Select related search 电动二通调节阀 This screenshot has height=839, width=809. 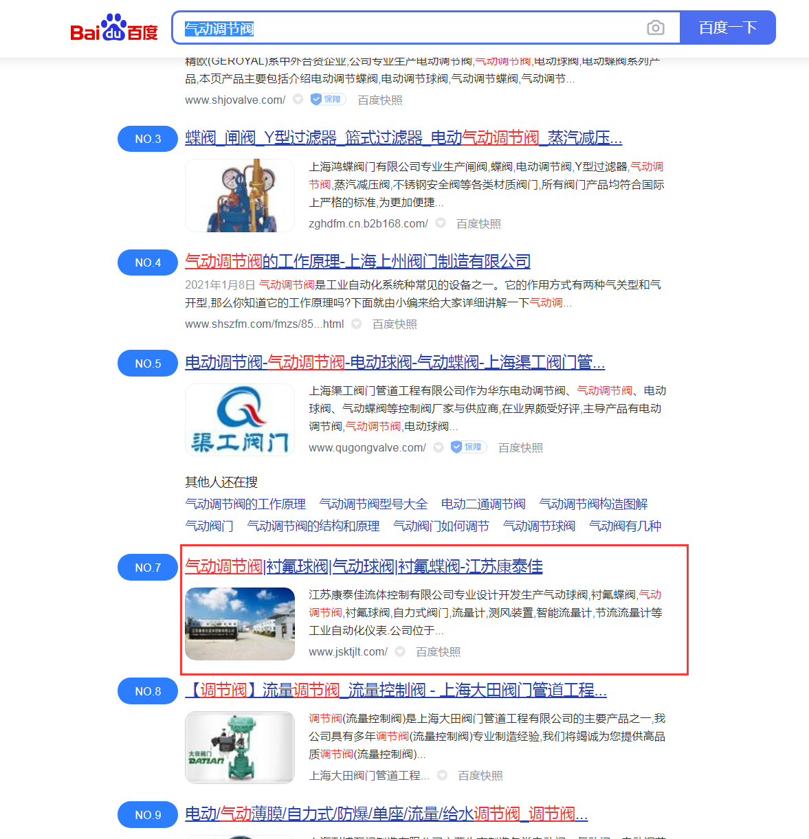point(483,504)
